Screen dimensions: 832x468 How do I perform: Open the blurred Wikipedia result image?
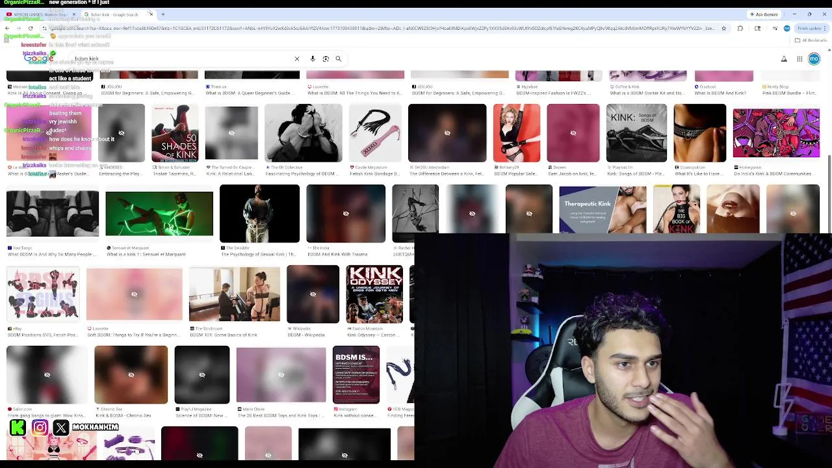point(313,294)
